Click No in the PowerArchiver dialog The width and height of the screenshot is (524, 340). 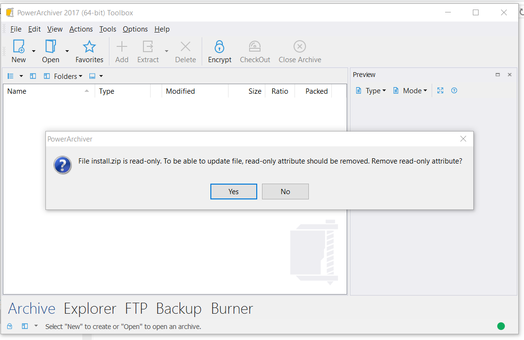click(285, 192)
